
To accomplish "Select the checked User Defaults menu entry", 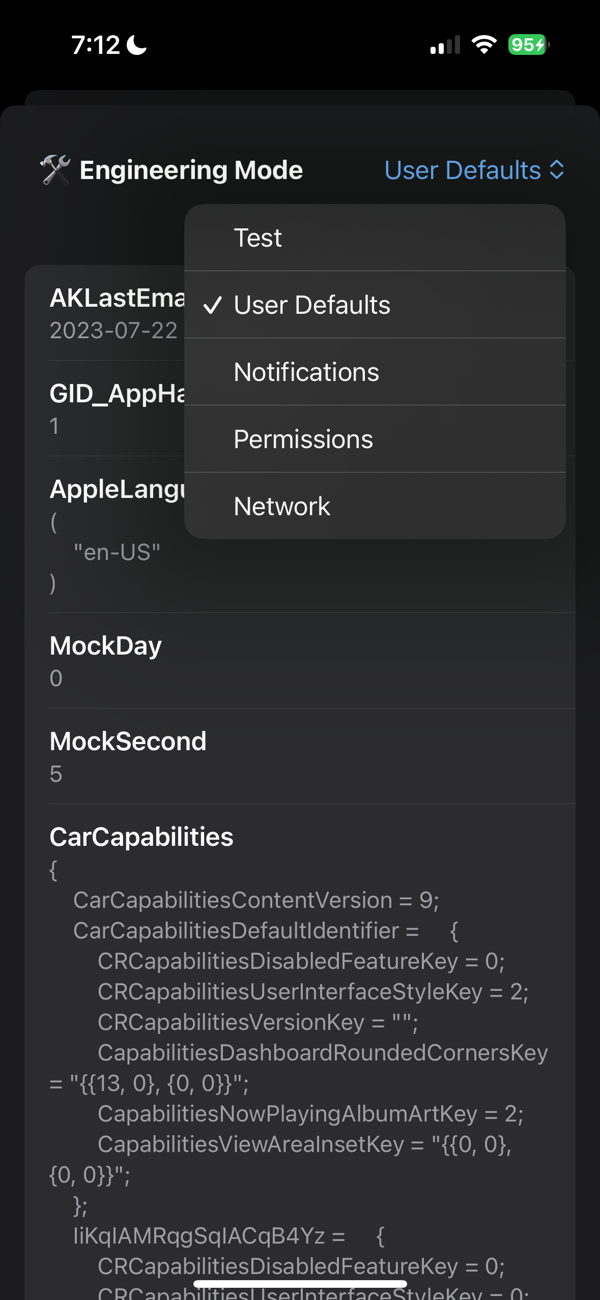I will [311, 304].
